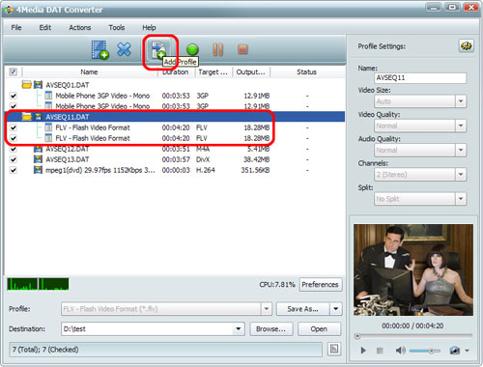483x367 pixels.
Task: Uncheck the first FLV - Flash Video Format row
Action: click(14, 127)
